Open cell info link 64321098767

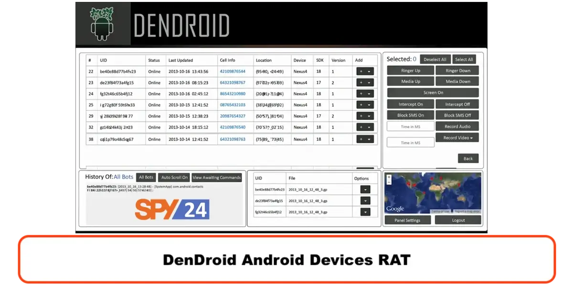coord(233,82)
